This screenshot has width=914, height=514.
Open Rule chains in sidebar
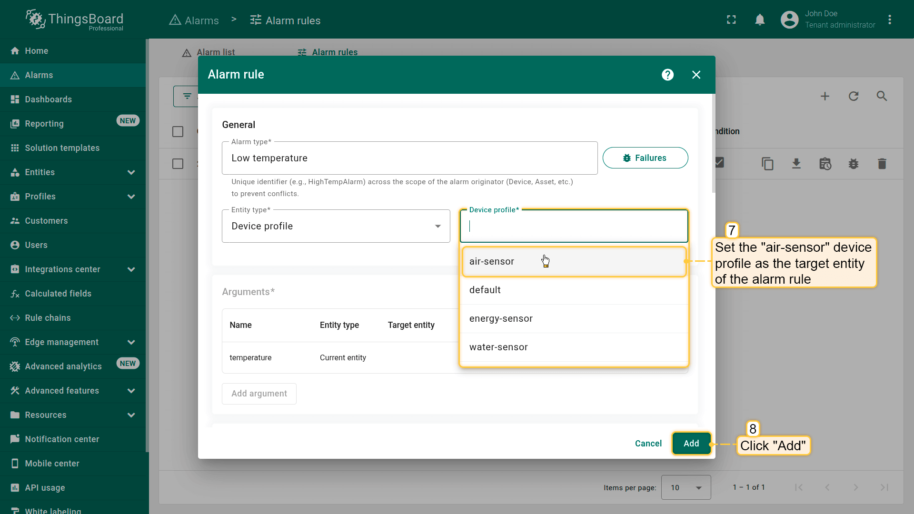pos(48,318)
